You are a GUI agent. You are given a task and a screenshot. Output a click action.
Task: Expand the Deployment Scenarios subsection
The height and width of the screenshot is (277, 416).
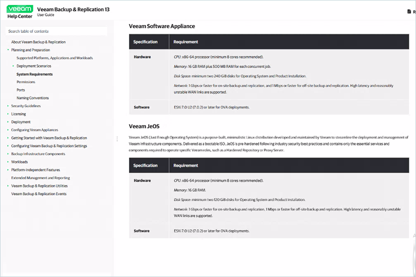[13, 66]
